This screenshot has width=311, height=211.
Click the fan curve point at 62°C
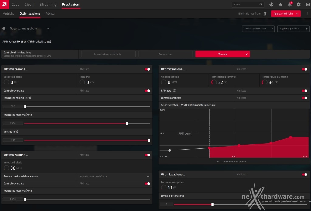tap(239, 146)
